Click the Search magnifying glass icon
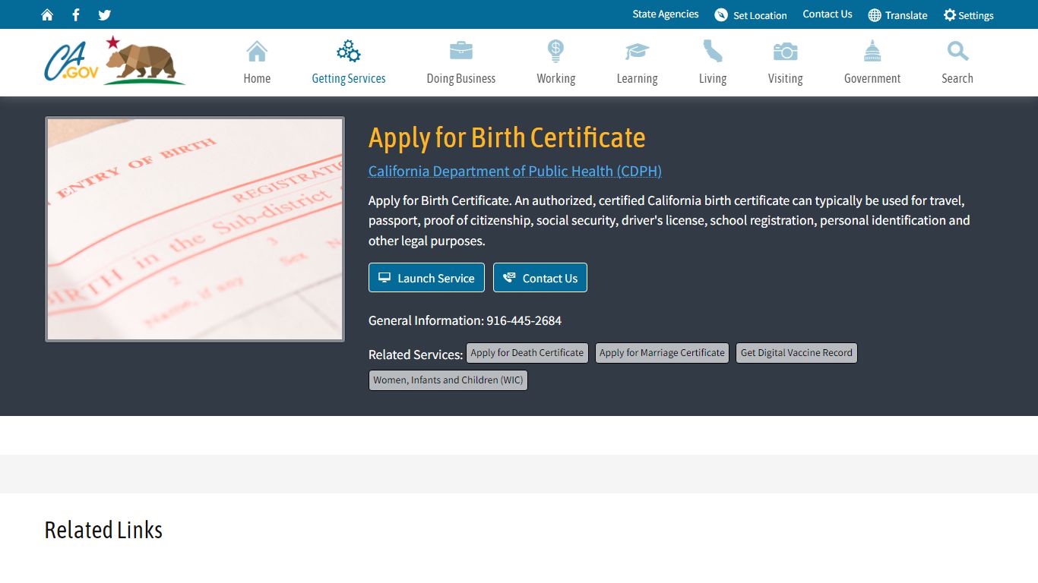 click(x=957, y=52)
